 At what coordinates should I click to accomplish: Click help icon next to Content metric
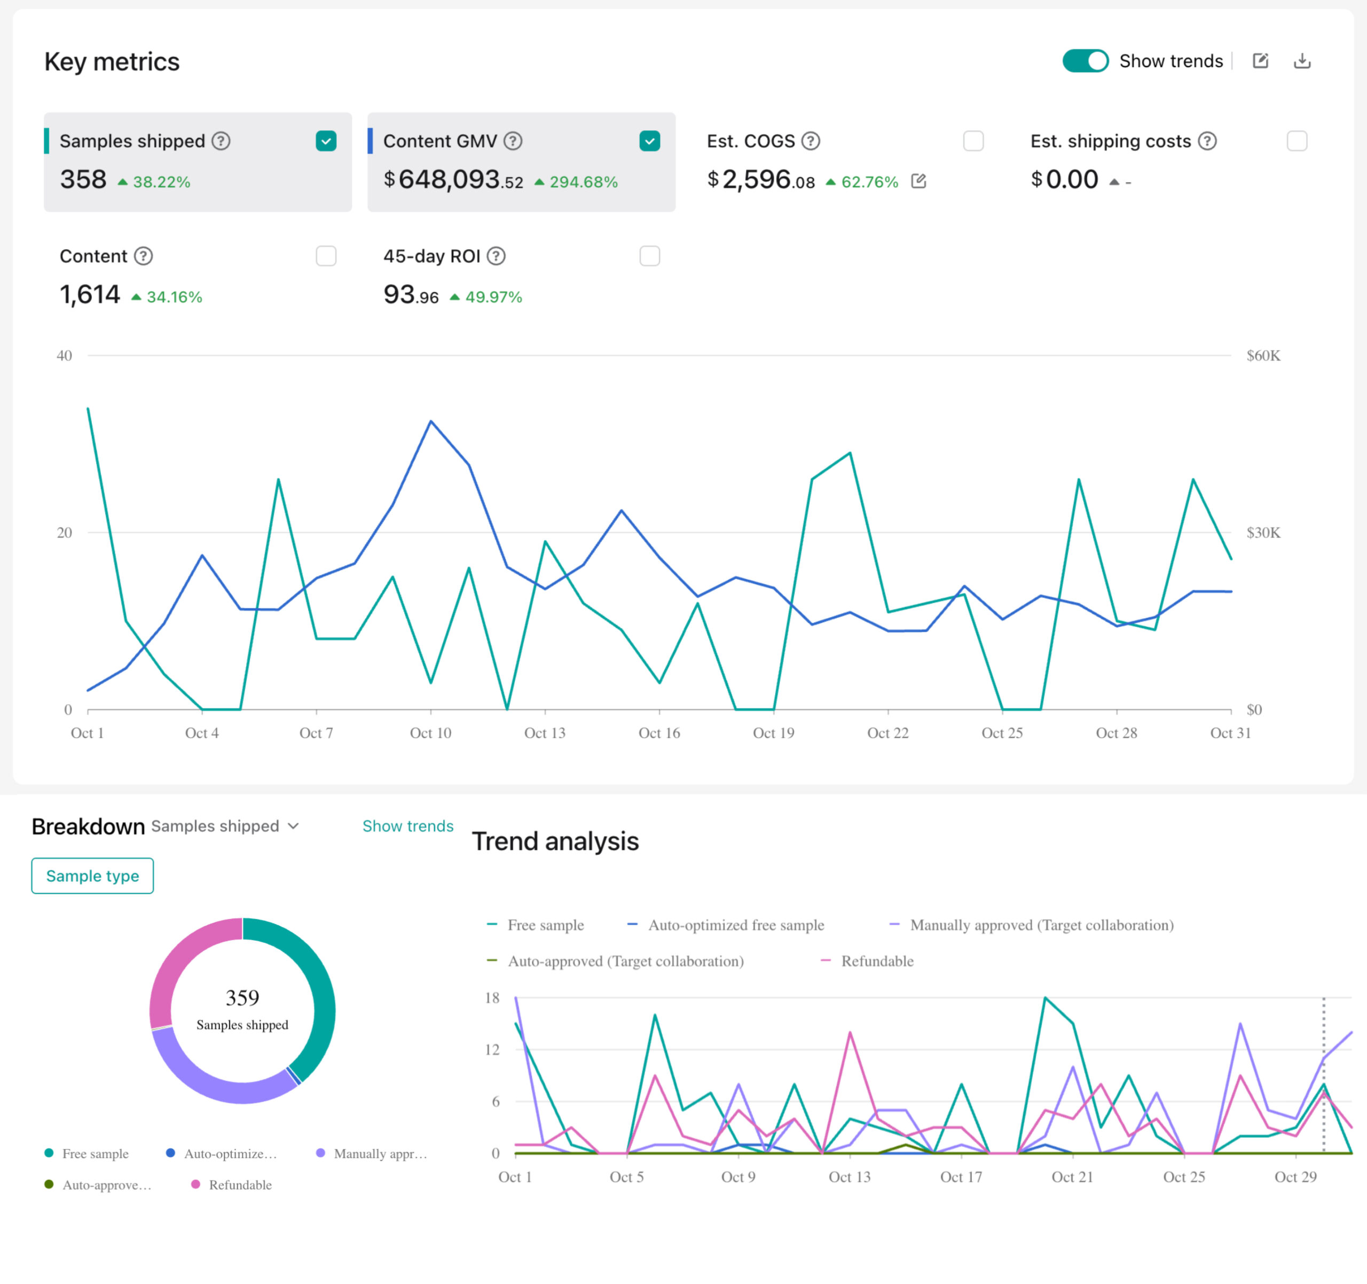(143, 256)
